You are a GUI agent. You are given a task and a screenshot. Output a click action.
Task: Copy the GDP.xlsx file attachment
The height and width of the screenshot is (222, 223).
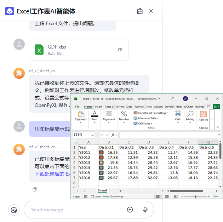(x=120, y=50)
